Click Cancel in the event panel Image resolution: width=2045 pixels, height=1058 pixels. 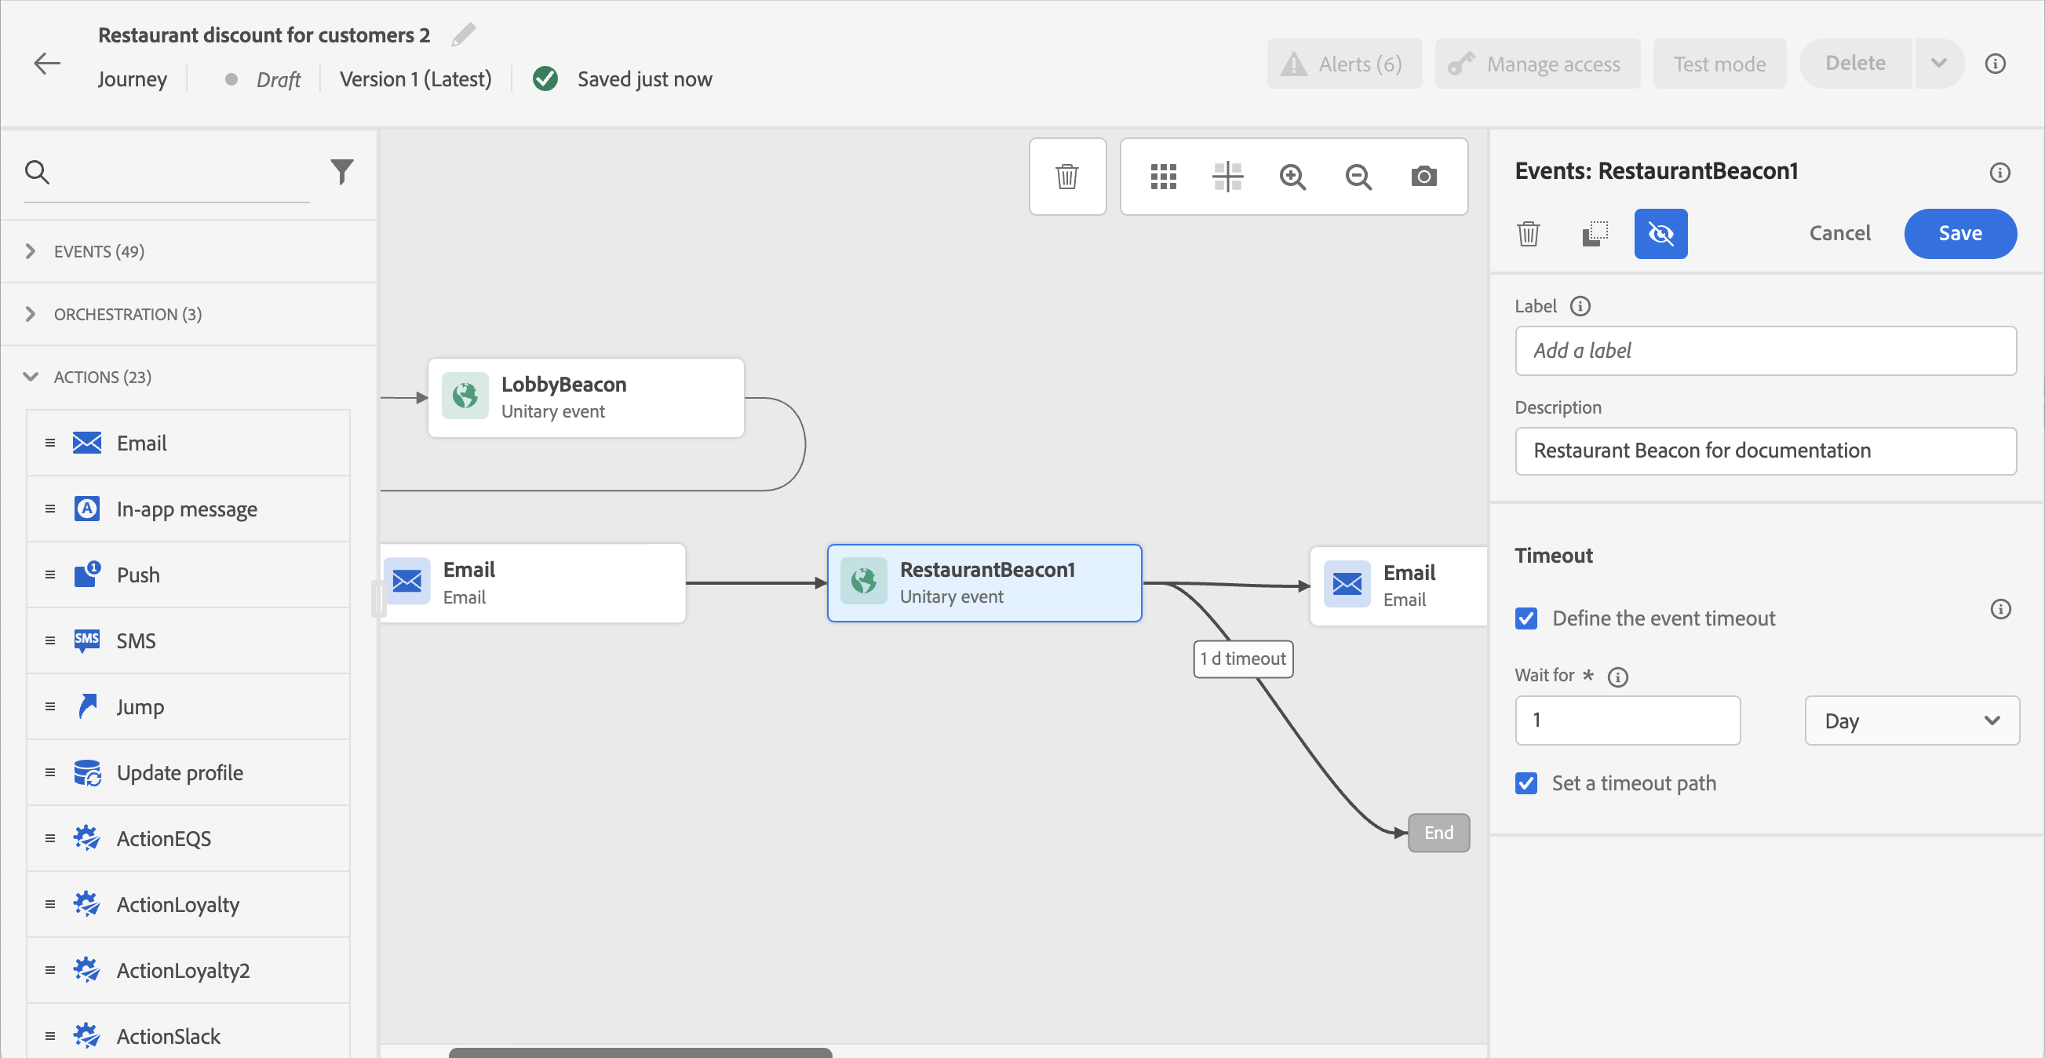[x=1839, y=234]
